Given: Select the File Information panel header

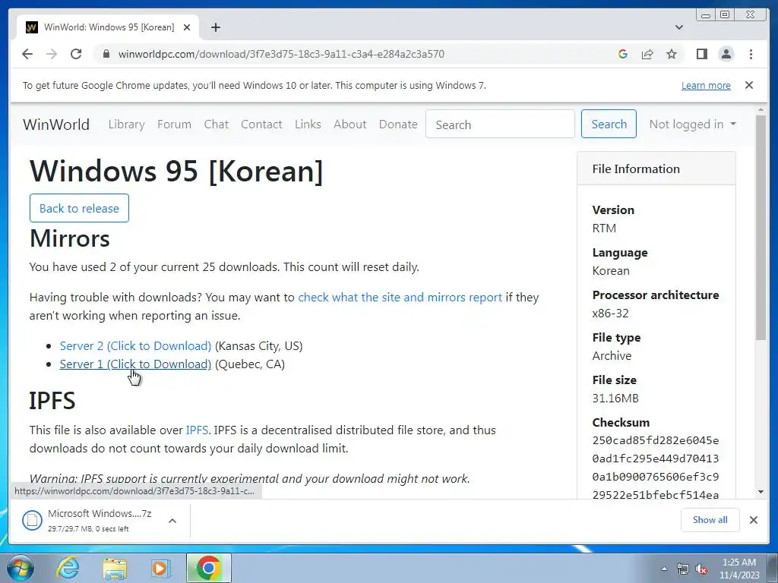Looking at the screenshot, I should (656, 169).
